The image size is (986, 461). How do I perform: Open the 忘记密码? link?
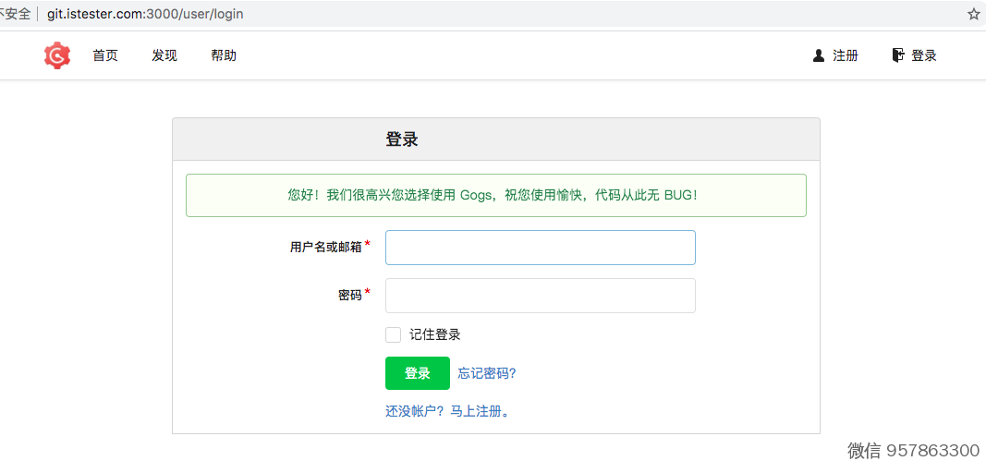(x=487, y=373)
